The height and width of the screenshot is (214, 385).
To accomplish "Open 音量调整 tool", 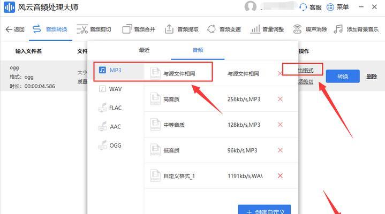I will click(267, 29).
